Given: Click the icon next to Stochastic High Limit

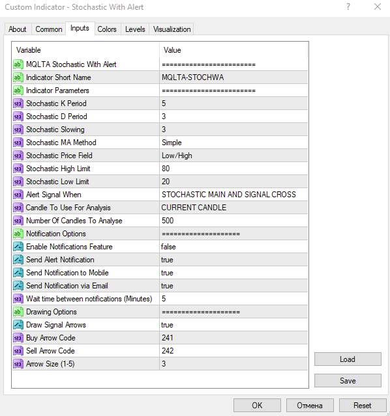Looking at the screenshot, I should [18, 169].
